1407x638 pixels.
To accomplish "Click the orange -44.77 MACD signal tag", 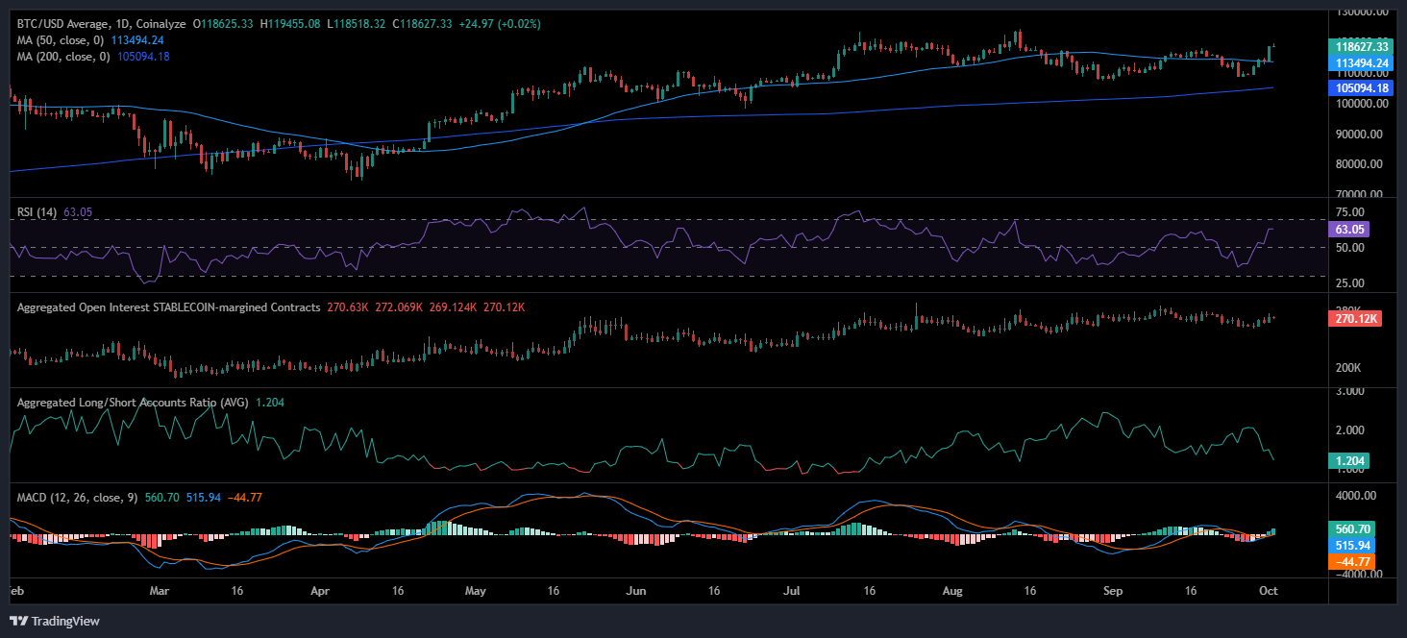I will tap(1350, 561).
